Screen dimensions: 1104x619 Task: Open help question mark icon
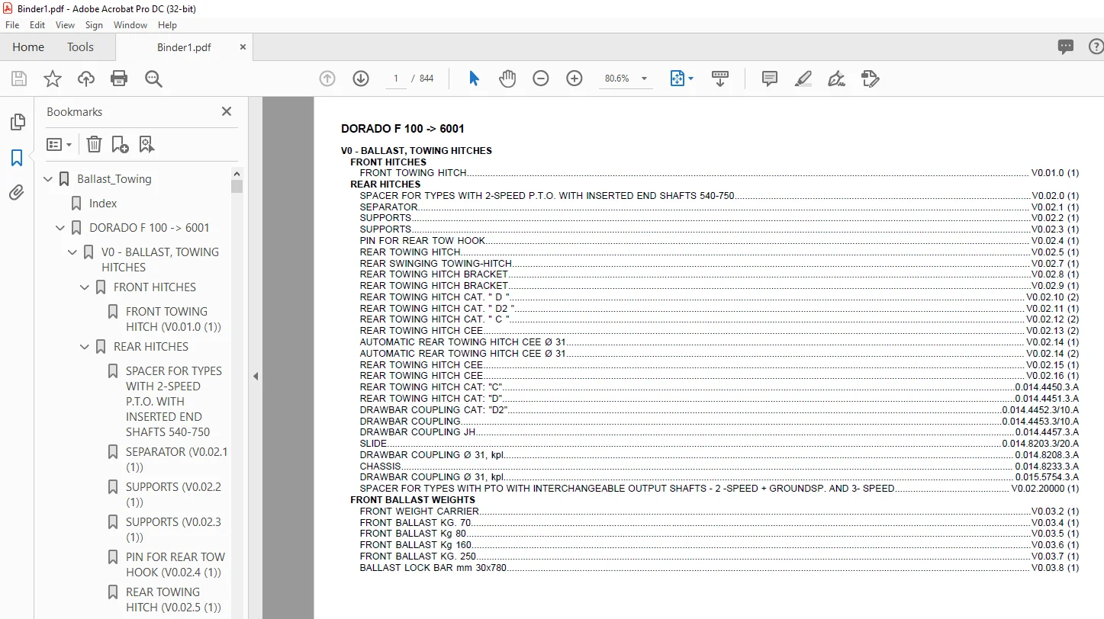point(1097,47)
